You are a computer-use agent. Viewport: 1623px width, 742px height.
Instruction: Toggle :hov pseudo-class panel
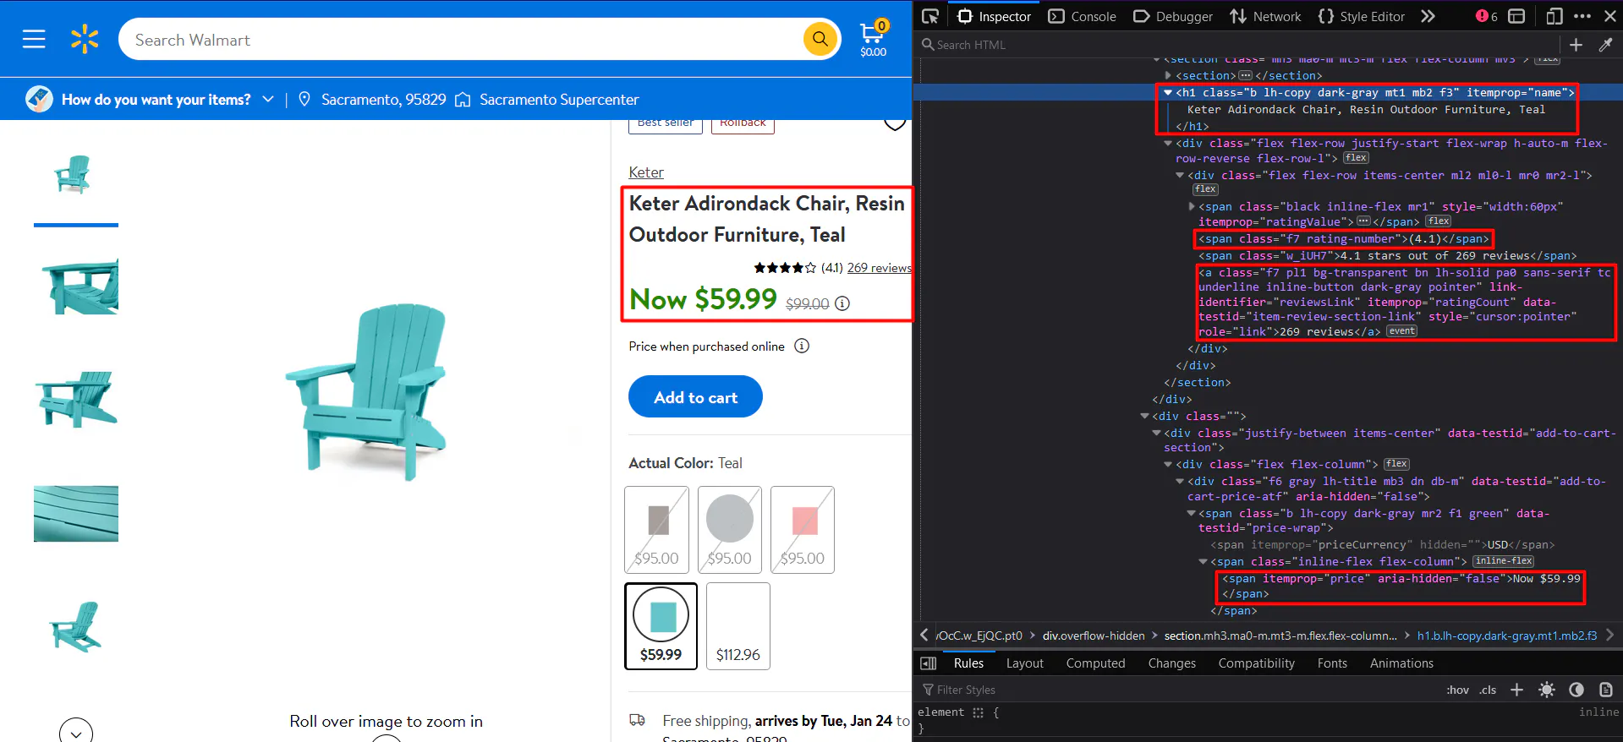click(1457, 690)
